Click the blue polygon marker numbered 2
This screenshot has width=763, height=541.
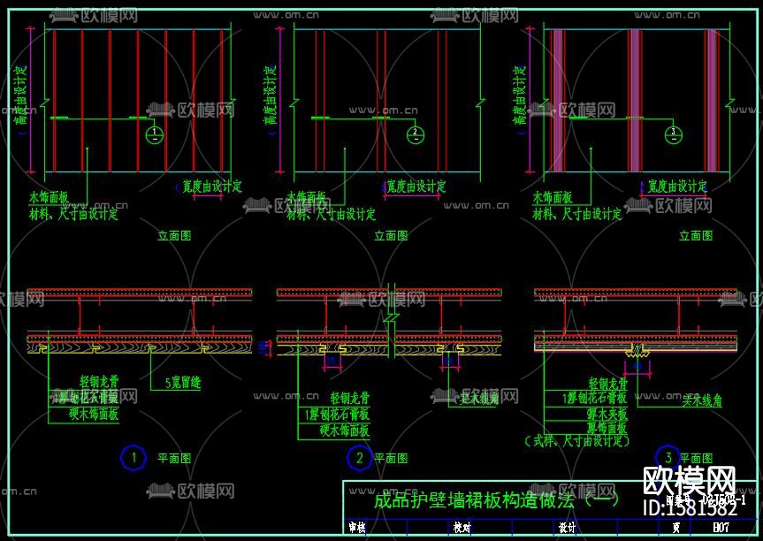(x=359, y=458)
